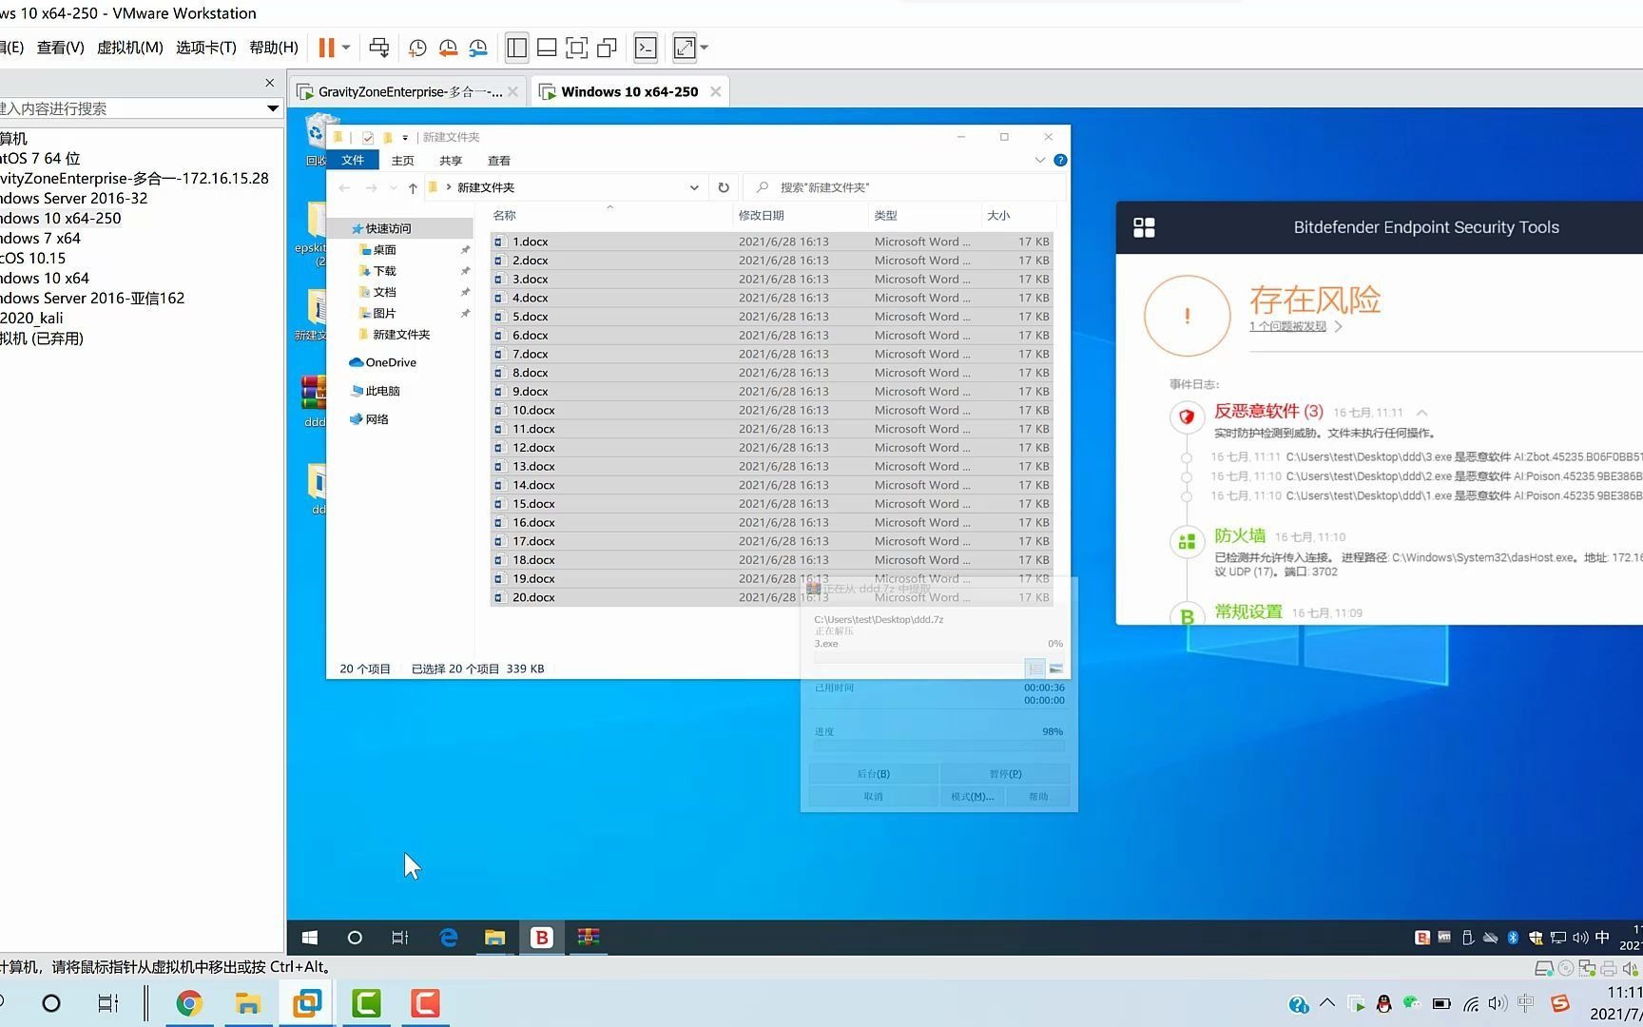1643x1027 pixels.
Task: Open the stretch guest dropdown arrow
Action: click(705, 48)
